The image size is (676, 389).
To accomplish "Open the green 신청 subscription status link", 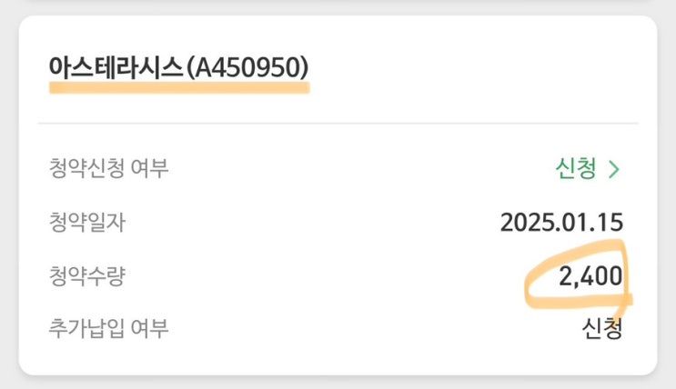I will tap(575, 169).
